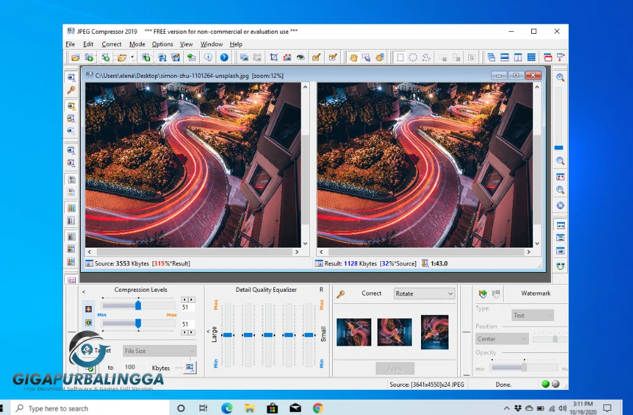Open Task View in taskbar

click(x=203, y=408)
